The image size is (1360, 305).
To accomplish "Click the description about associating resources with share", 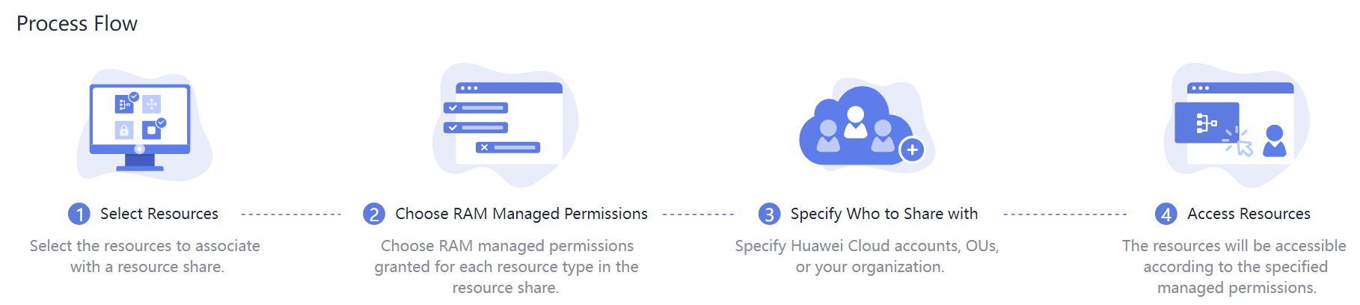I will [x=145, y=256].
